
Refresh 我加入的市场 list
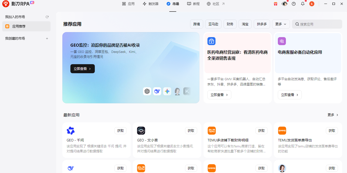click(x=47, y=17)
